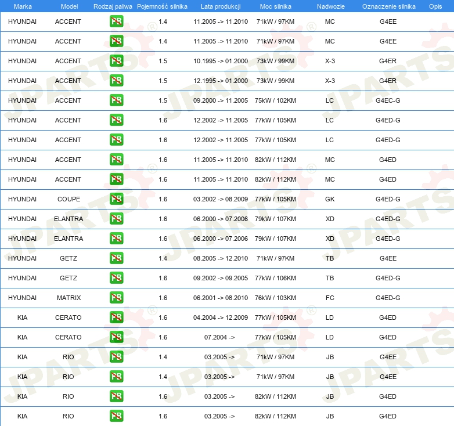Click engine code G4ED-G in the COUPE row
The height and width of the screenshot is (426, 454).
click(x=388, y=199)
